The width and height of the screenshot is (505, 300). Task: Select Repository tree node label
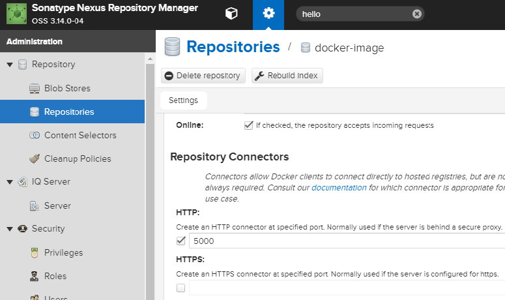pyautogui.click(x=53, y=65)
